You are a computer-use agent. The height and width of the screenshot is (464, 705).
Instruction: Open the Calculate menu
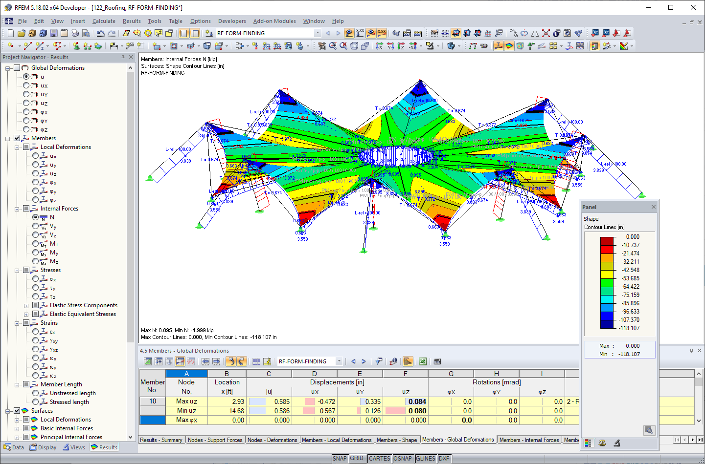pos(104,21)
